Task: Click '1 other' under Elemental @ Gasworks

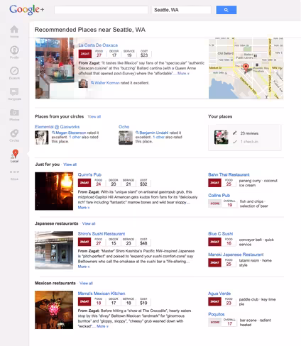Action: pyautogui.click(x=75, y=137)
